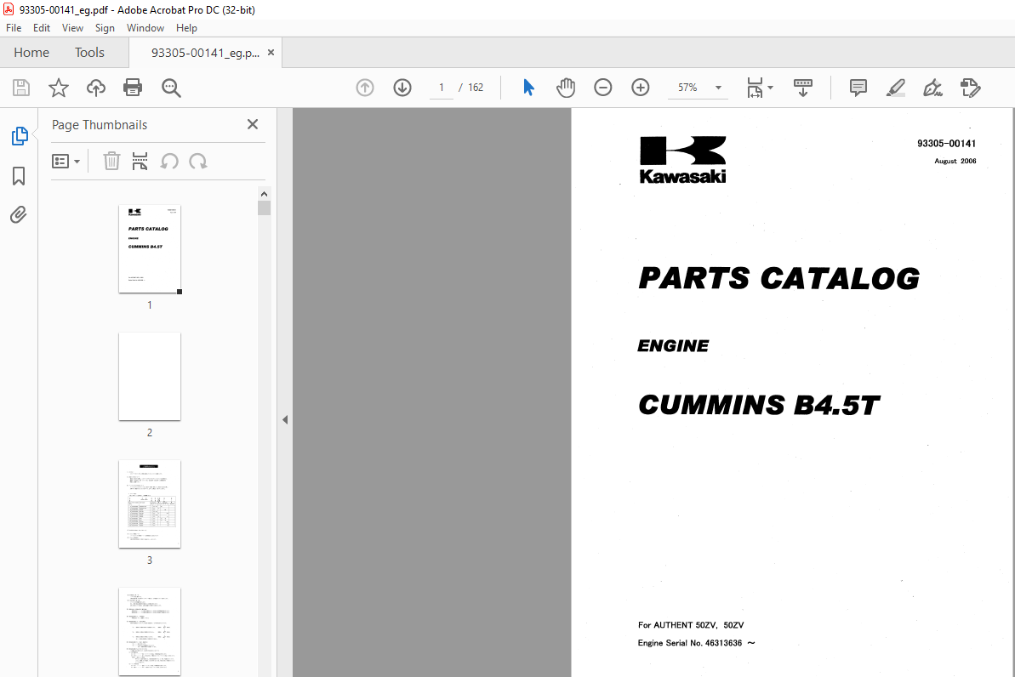Viewport: 1015px width, 677px height.
Task: Click the August 2006 date text
Action: point(955,161)
